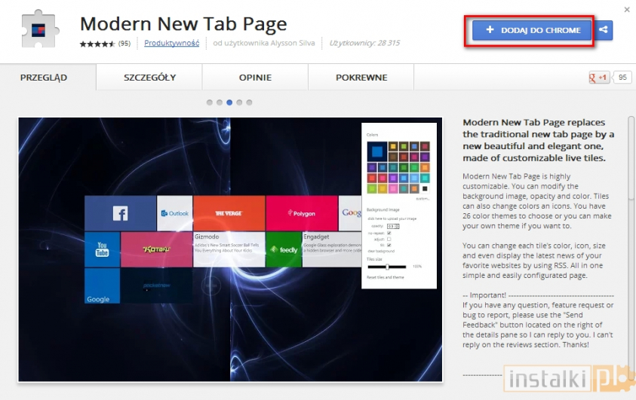Toggle the fill checkbox
The image size is (636, 400).
tap(389, 245)
